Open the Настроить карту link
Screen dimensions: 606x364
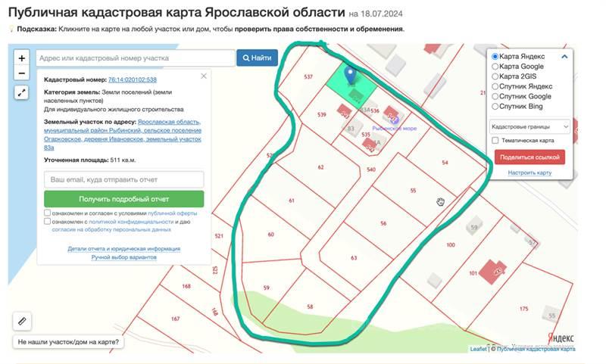[x=529, y=173]
